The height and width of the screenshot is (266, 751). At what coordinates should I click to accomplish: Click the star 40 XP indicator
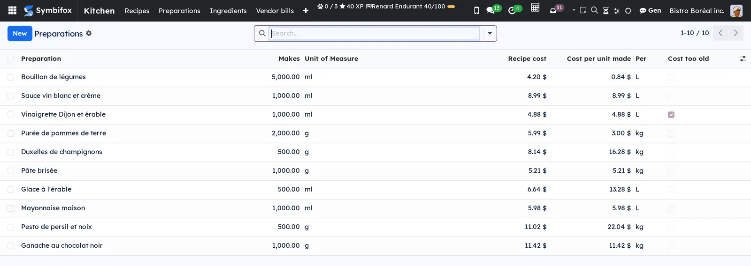point(352,7)
